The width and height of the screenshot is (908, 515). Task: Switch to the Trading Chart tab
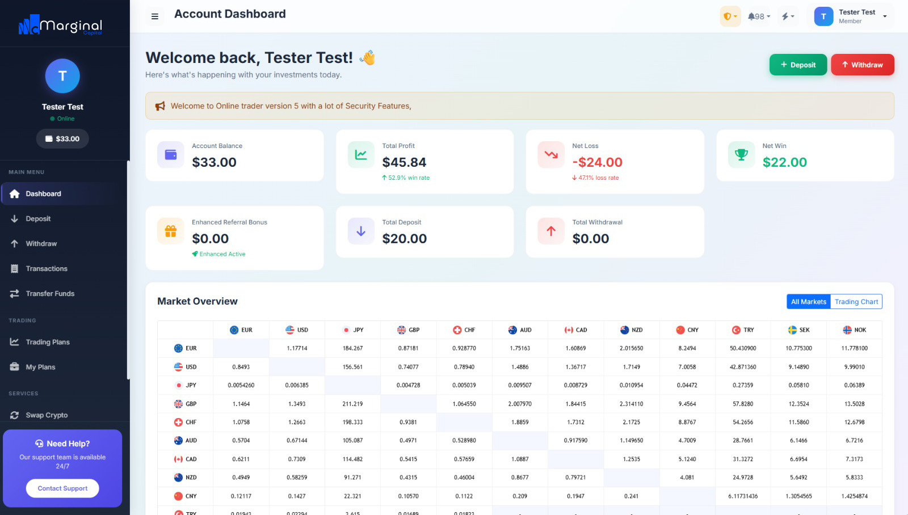pyautogui.click(x=856, y=302)
